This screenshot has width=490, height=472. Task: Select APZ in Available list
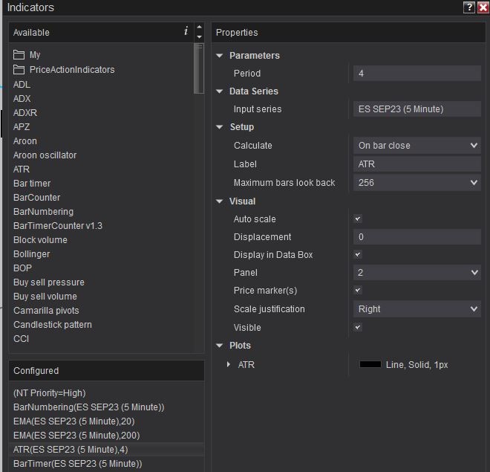[x=22, y=126]
